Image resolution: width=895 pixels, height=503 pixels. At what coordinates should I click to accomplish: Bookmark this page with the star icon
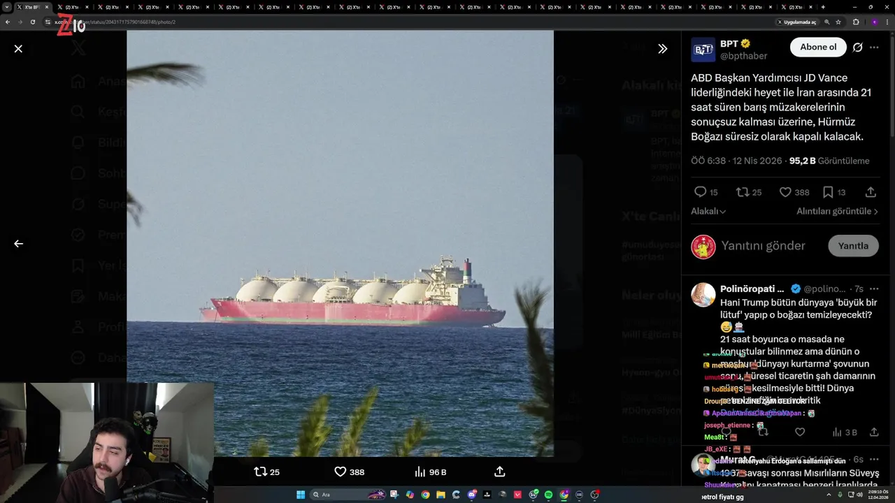coord(838,22)
